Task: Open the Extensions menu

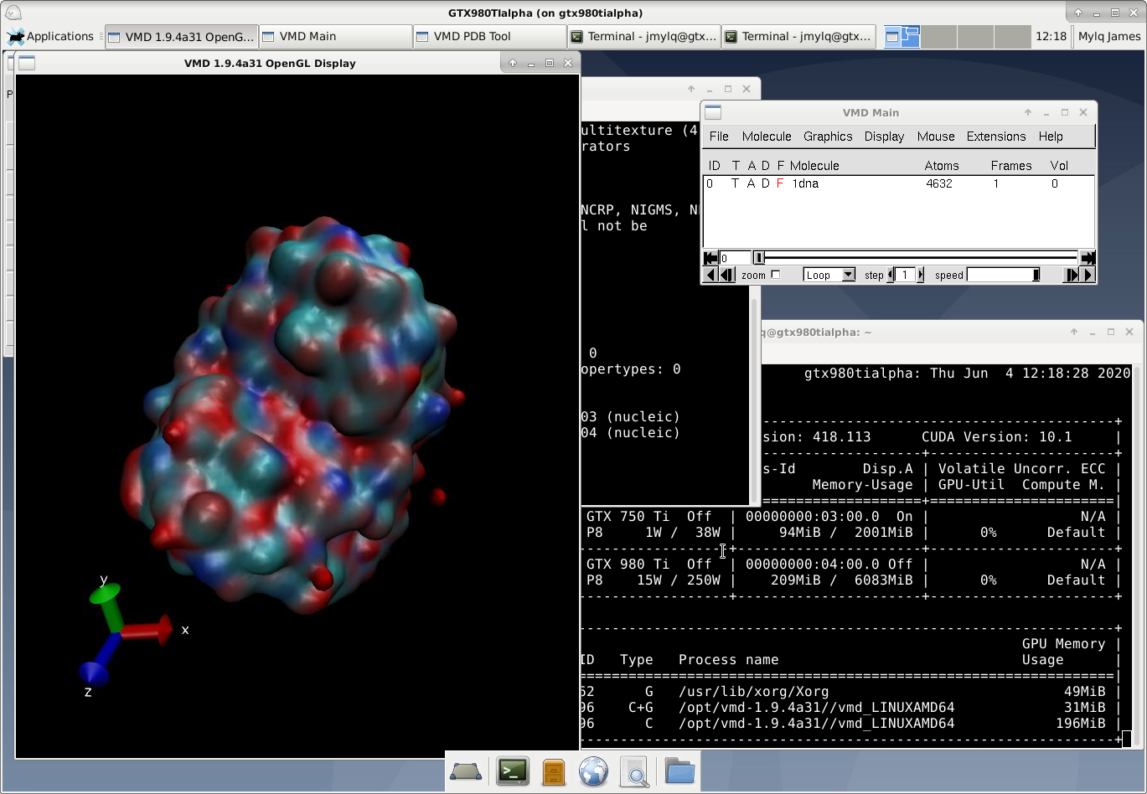Action: [x=996, y=137]
